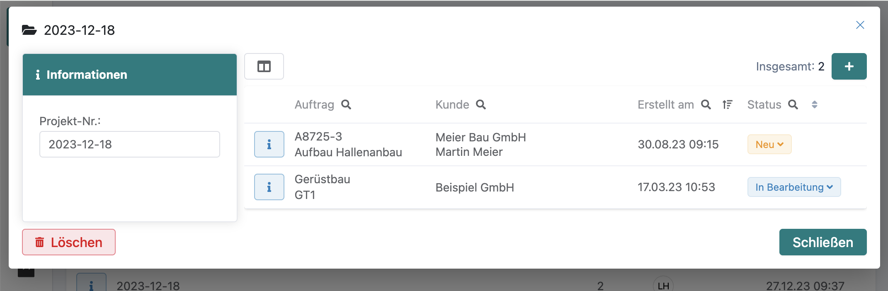Close the dialog with the Schließen button

823,242
